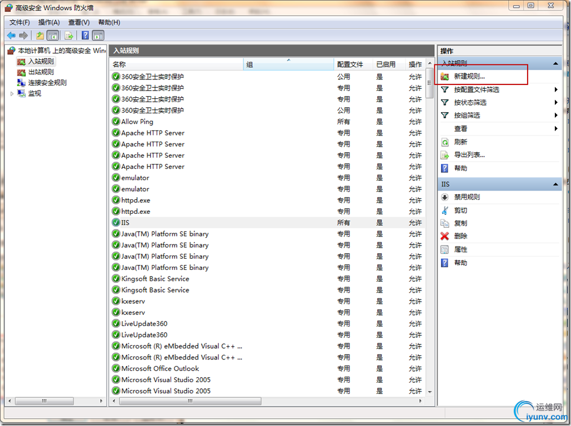This screenshot has height=426, width=571.
Task: Click the Export list toolbar icon
Action: pyautogui.click(x=68, y=36)
